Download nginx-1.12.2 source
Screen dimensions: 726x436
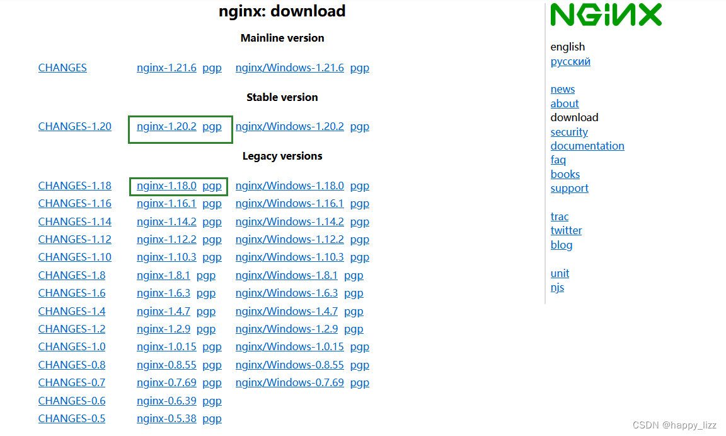pos(166,239)
